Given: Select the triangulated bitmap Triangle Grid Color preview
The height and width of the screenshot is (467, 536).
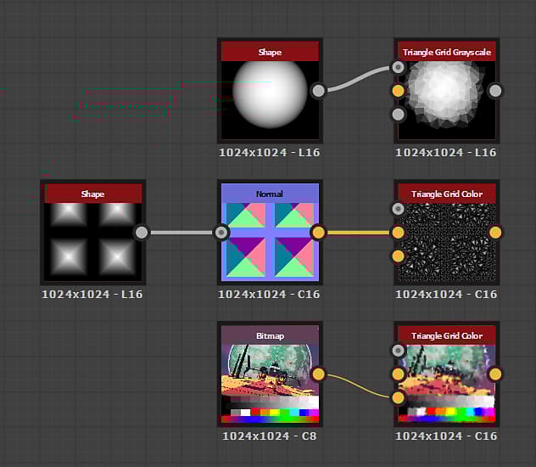Looking at the screenshot, I should click(x=447, y=384).
